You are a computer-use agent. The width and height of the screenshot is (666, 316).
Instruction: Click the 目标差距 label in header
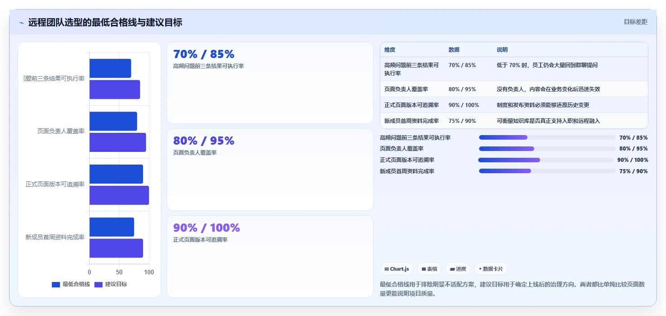pos(636,22)
